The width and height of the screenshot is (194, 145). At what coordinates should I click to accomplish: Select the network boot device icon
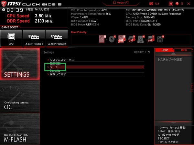pos(160,39)
